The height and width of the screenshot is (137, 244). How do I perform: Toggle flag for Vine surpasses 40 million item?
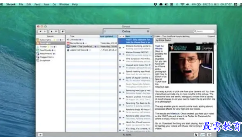pos(123,60)
